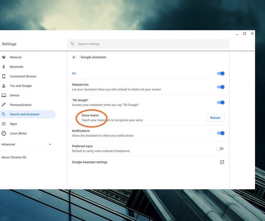
Task: Open the Apps grid icon
Action: click(x=4, y=124)
